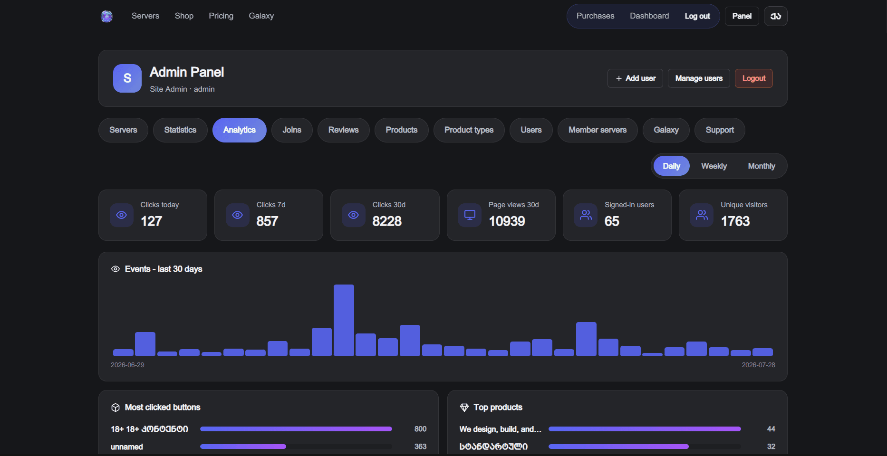Click the progress bar for 'სტანდარტული' product
887x456 pixels.
pos(645,446)
